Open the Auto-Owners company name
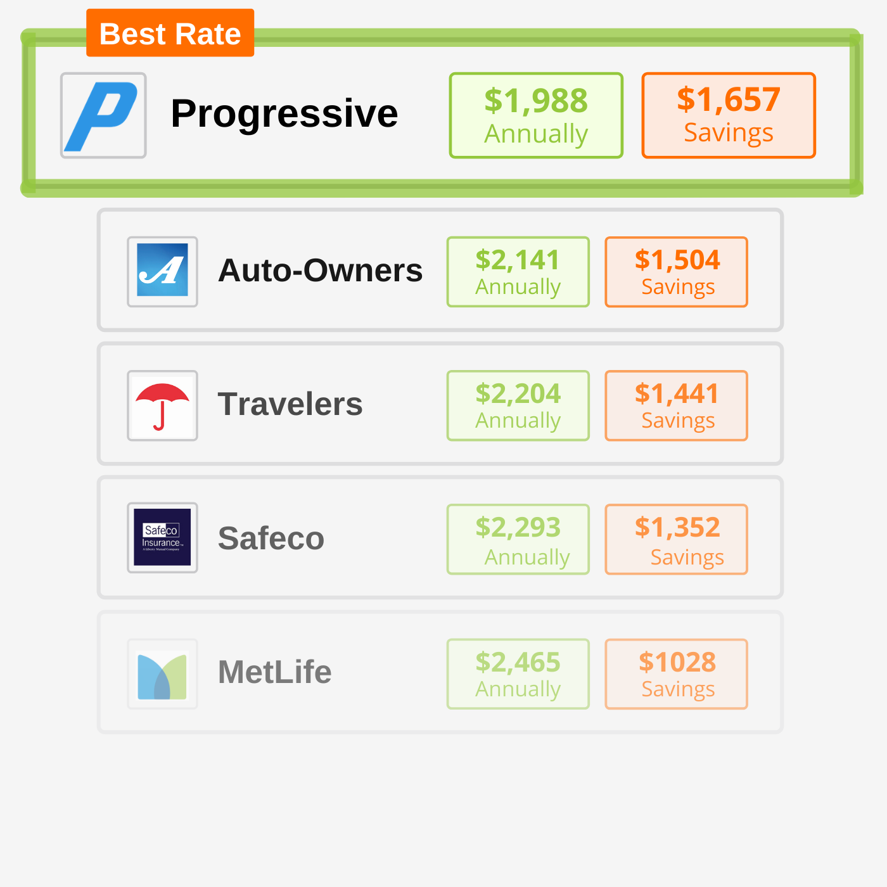Viewport: 887px width, 887px height. (320, 271)
